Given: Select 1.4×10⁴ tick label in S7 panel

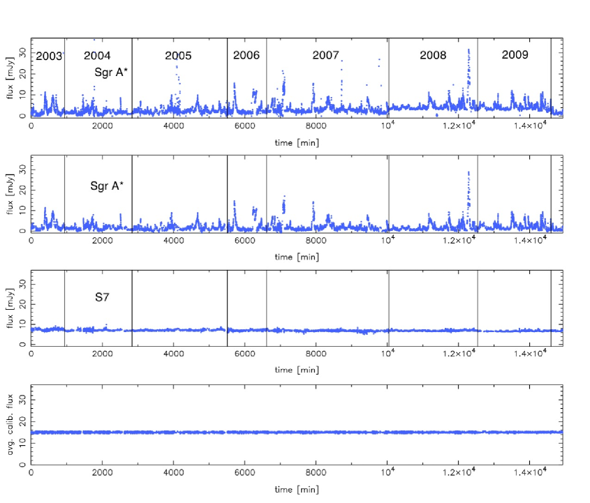Looking at the screenshot, I should (530, 353).
